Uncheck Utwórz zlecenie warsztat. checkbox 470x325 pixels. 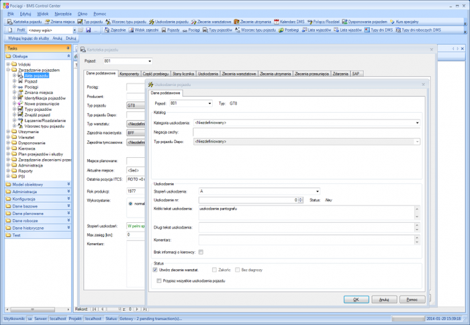[155, 270]
